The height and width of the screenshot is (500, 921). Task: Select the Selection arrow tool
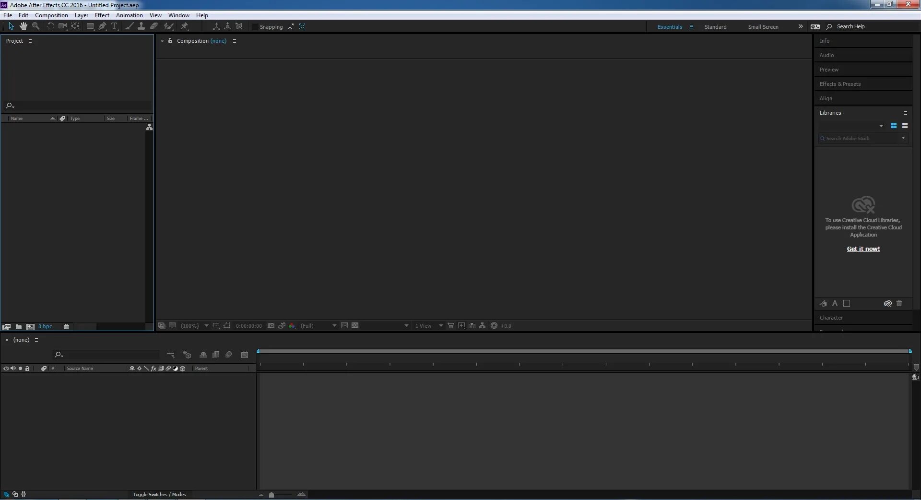pos(11,26)
